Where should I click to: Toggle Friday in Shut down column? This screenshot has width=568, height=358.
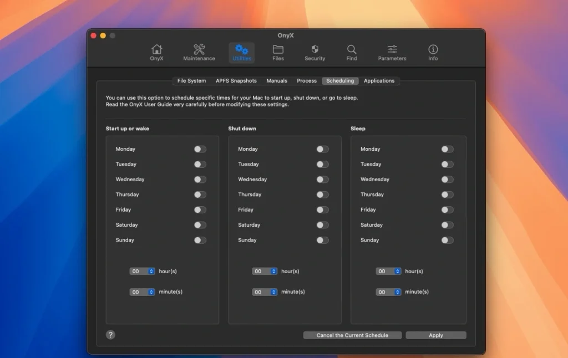click(x=322, y=210)
